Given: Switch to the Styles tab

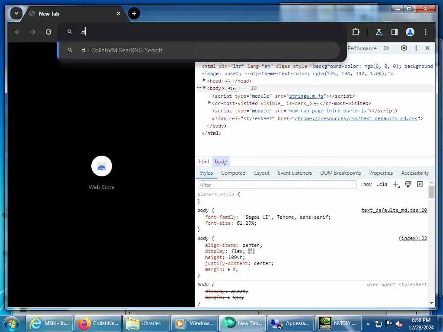Looking at the screenshot, I should point(206,173).
